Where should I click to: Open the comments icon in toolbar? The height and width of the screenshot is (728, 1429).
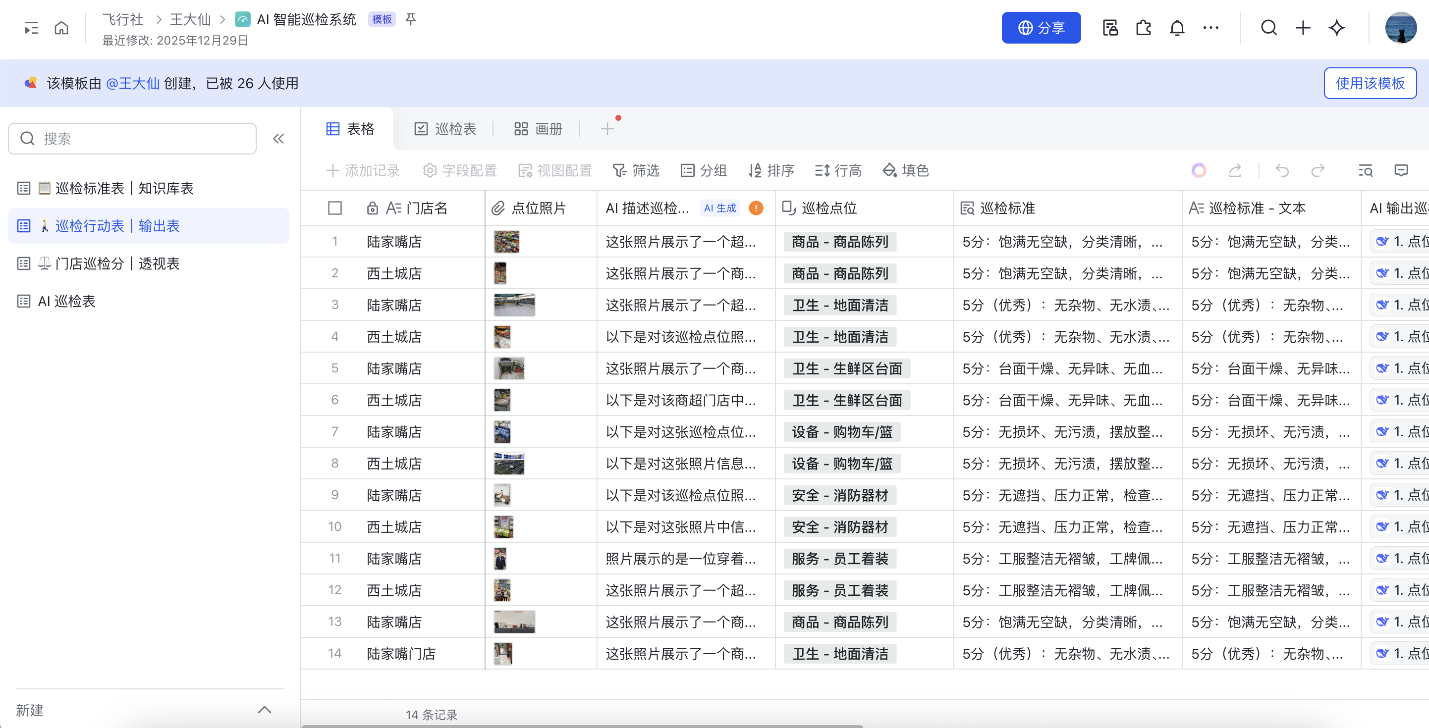tap(1401, 170)
